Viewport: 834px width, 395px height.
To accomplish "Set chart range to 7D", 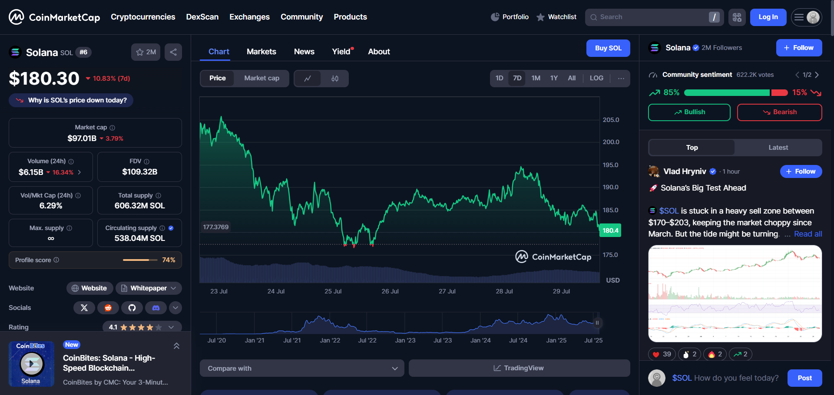I will [517, 79].
